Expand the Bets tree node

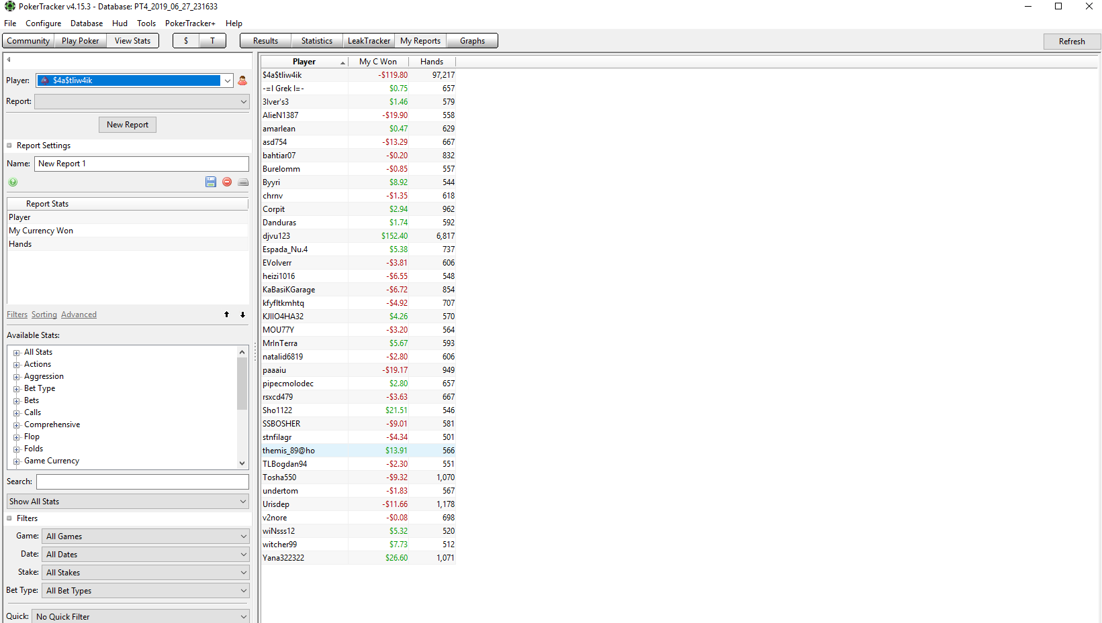coord(17,401)
